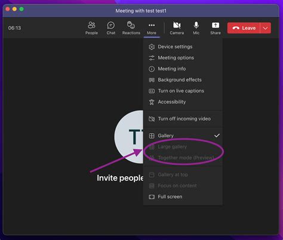This screenshot has width=283, height=240.
Task: Click the Device settings gear icon
Action: click(x=152, y=47)
